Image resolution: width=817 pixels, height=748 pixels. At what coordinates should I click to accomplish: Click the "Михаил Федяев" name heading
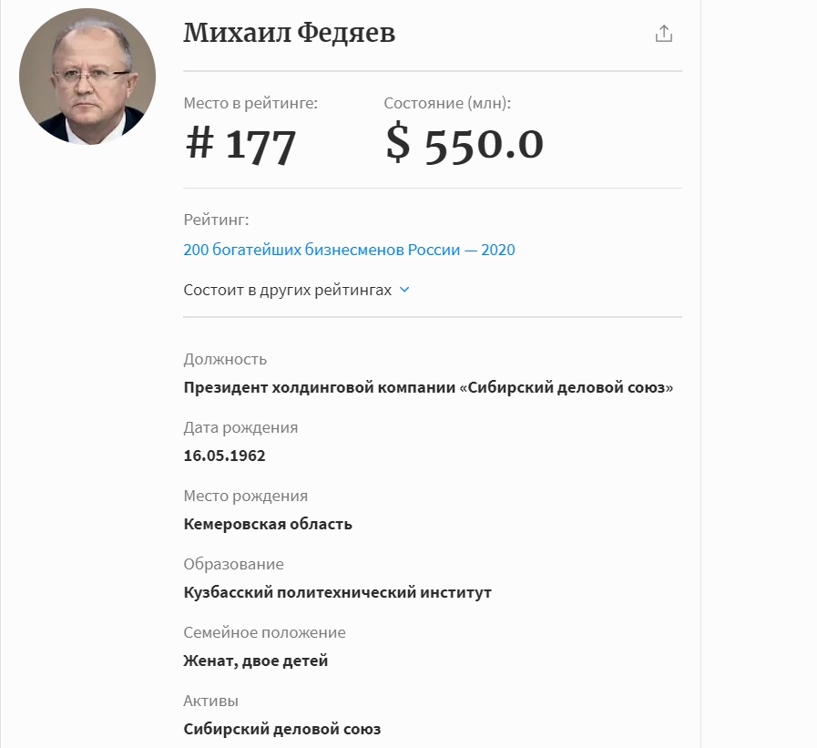289,33
